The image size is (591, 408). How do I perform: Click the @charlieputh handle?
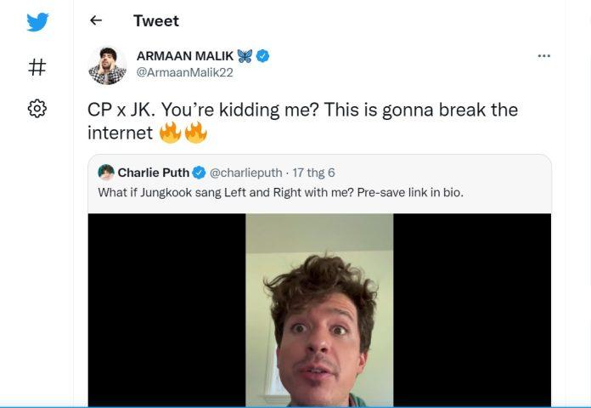[245, 173]
